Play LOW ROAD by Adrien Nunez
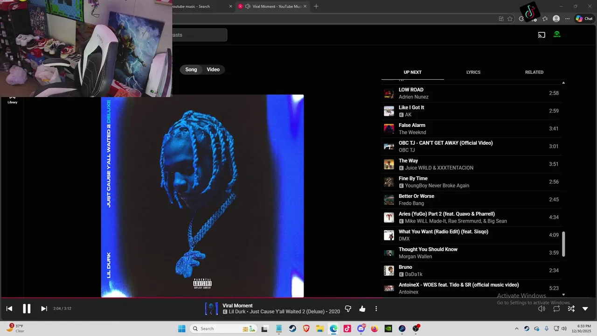 coord(471,93)
